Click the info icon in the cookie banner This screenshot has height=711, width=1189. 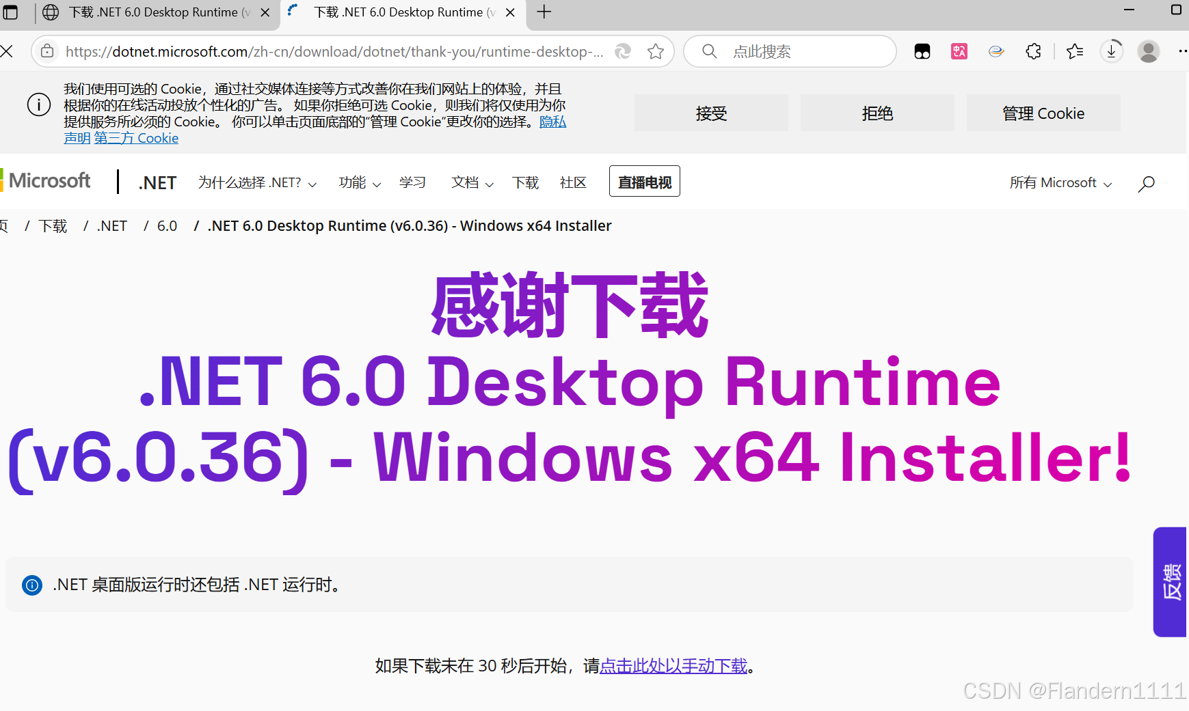pos(38,104)
